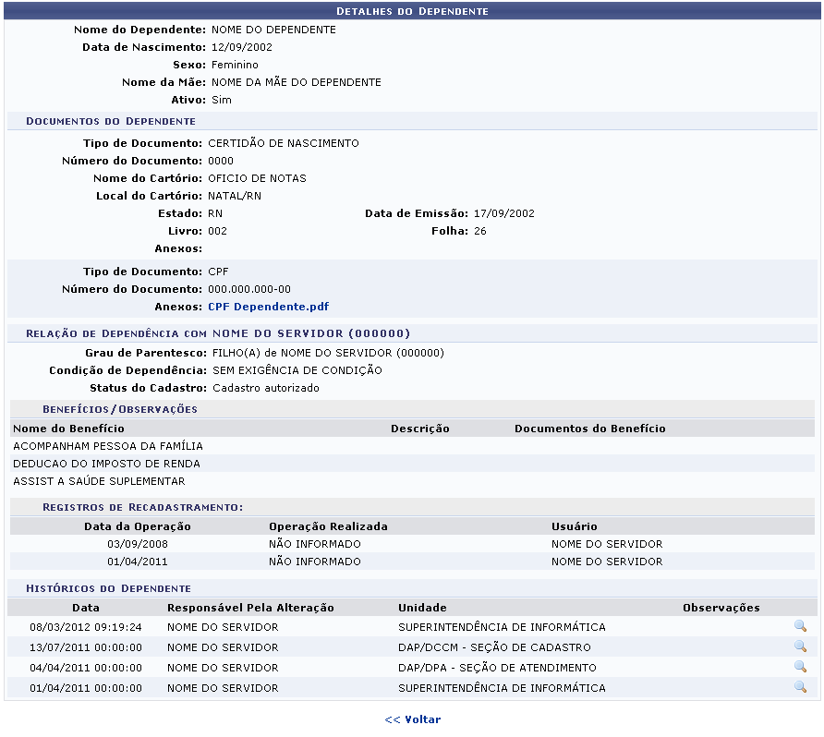Image resolution: width=824 pixels, height=737 pixels.
Task: Select the 03/09/2008 re-registration date
Action: (138, 544)
